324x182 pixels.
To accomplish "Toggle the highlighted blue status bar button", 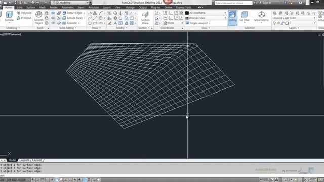I will click(x=85, y=180).
